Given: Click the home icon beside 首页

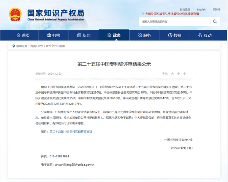Looking at the screenshot, I should click(x=18, y=35).
